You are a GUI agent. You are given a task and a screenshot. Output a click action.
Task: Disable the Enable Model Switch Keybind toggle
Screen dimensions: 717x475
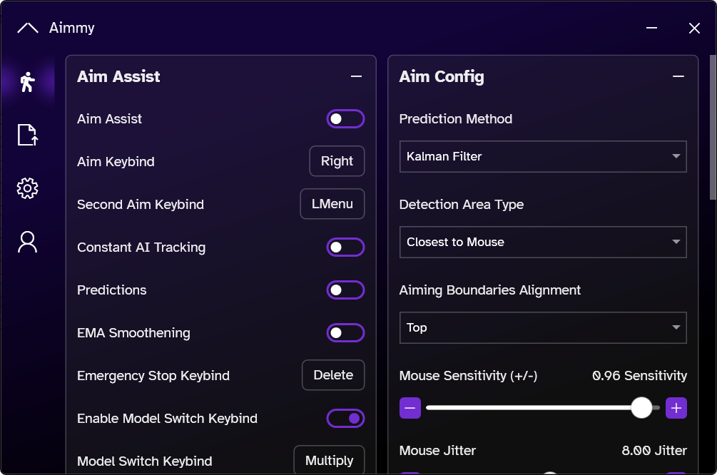[345, 419]
